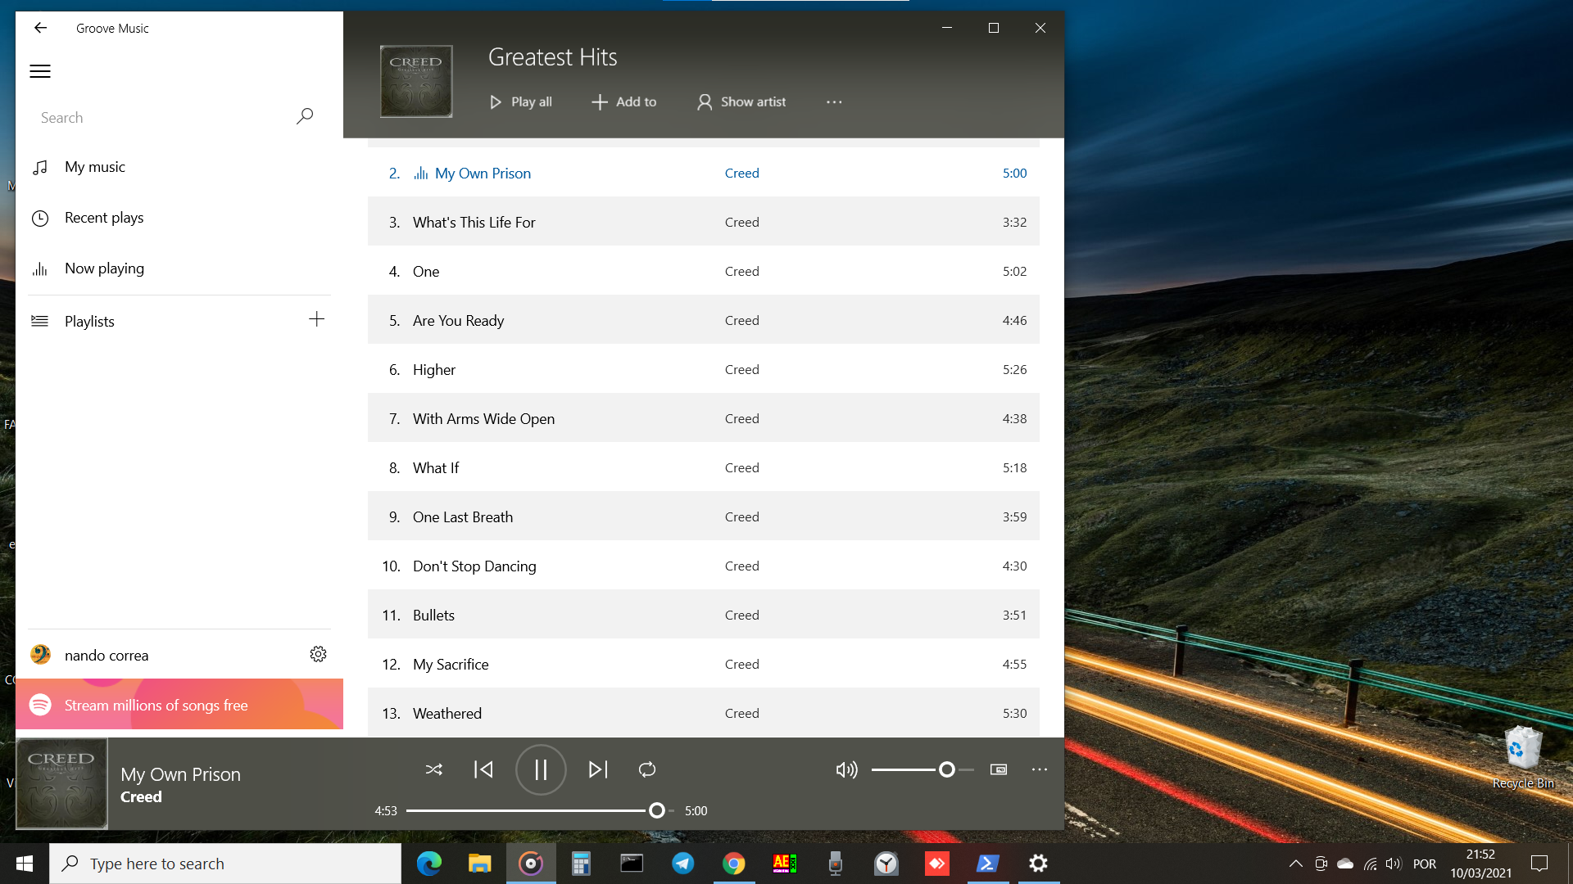Screen dimensions: 1573x884
Task: Open Recent plays
Action: coord(179,218)
